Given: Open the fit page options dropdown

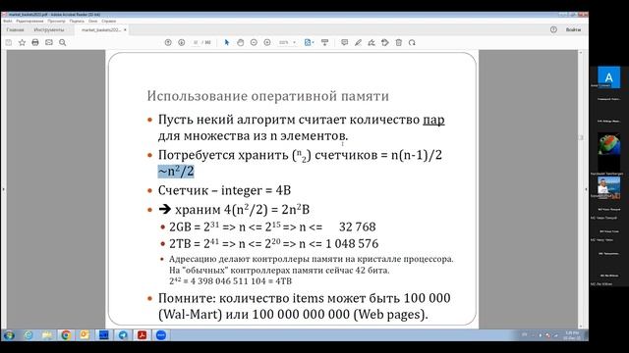Looking at the screenshot, I should [309, 42].
